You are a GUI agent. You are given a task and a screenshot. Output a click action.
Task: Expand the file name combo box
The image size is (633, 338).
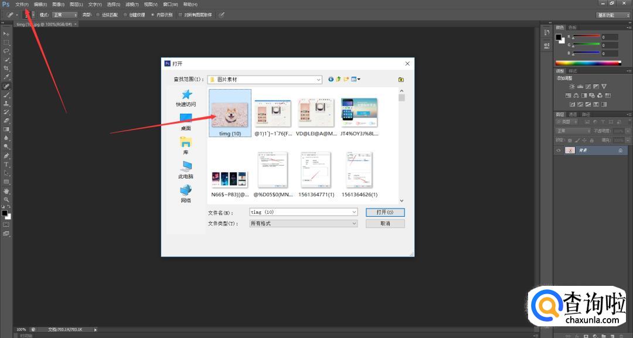(354, 212)
